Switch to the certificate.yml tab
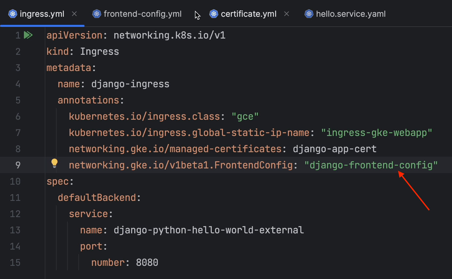The width and height of the screenshot is (452, 279). (x=248, y=14)
